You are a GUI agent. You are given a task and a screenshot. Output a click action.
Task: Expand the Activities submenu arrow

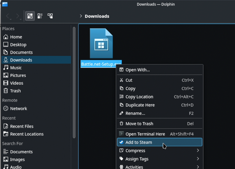pos(198,167)
